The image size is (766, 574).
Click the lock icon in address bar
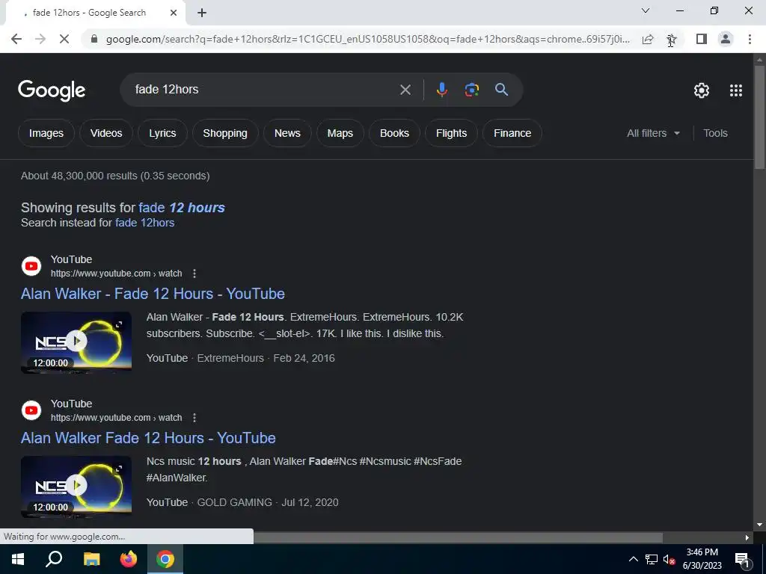(x=94, y=39)
